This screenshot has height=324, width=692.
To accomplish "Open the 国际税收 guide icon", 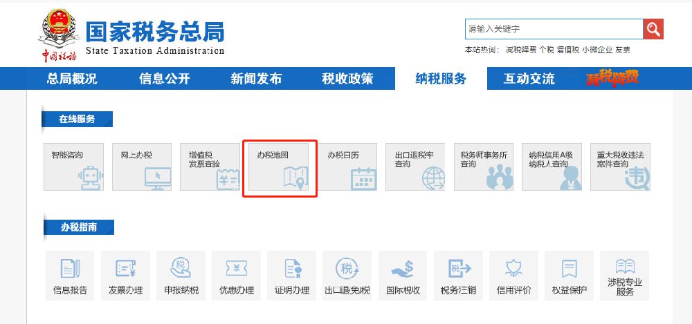I will tap(403, 276).
